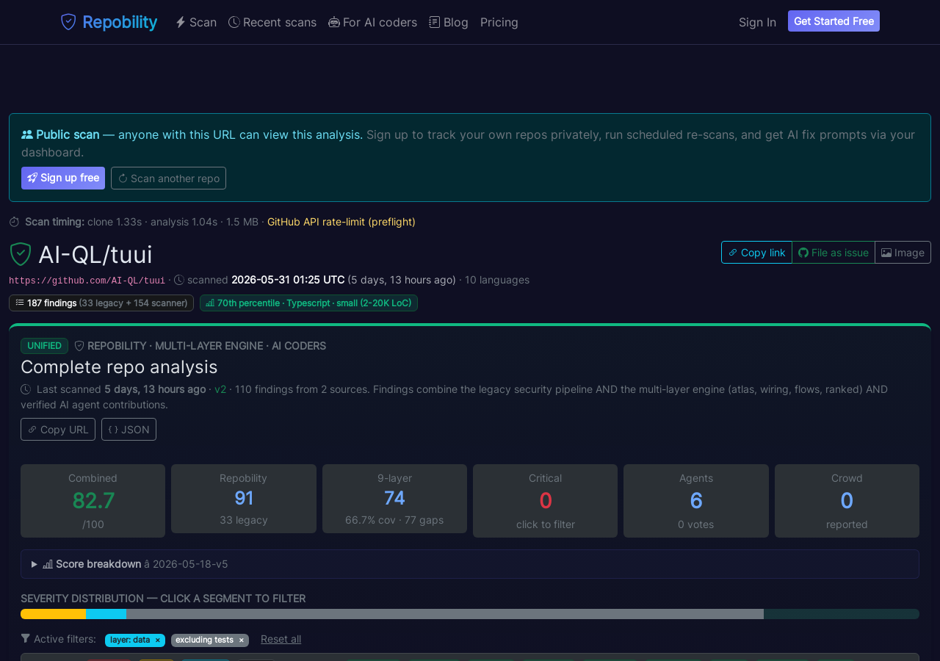Click the UNIFIED badge

(44, 346)
